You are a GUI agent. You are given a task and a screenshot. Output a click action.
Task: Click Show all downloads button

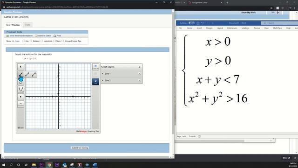(286, 158)
